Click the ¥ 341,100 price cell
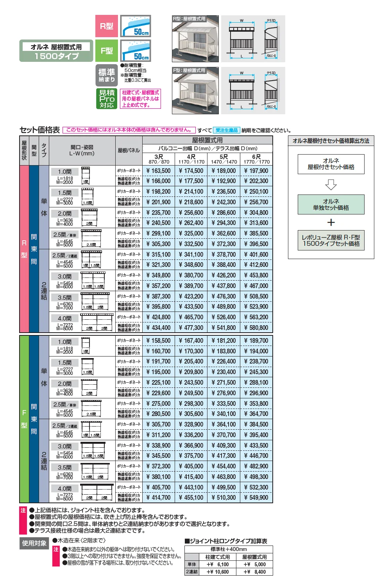This screenshot has height=587, width=388. point(191,254)
